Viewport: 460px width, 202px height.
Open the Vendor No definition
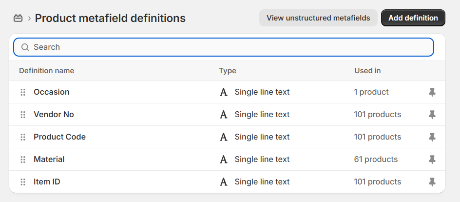pos(54,115)
